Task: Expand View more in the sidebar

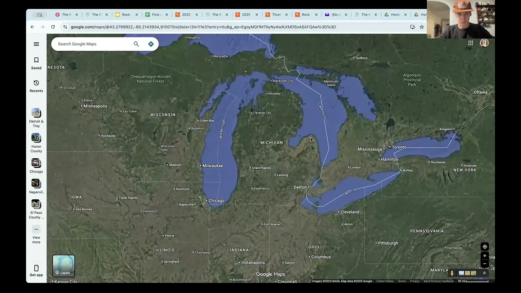Action: pyautogui.click(x=36, y=235)
